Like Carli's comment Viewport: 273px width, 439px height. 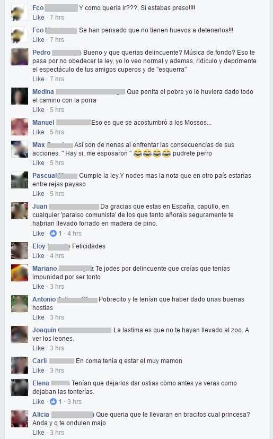38,370
